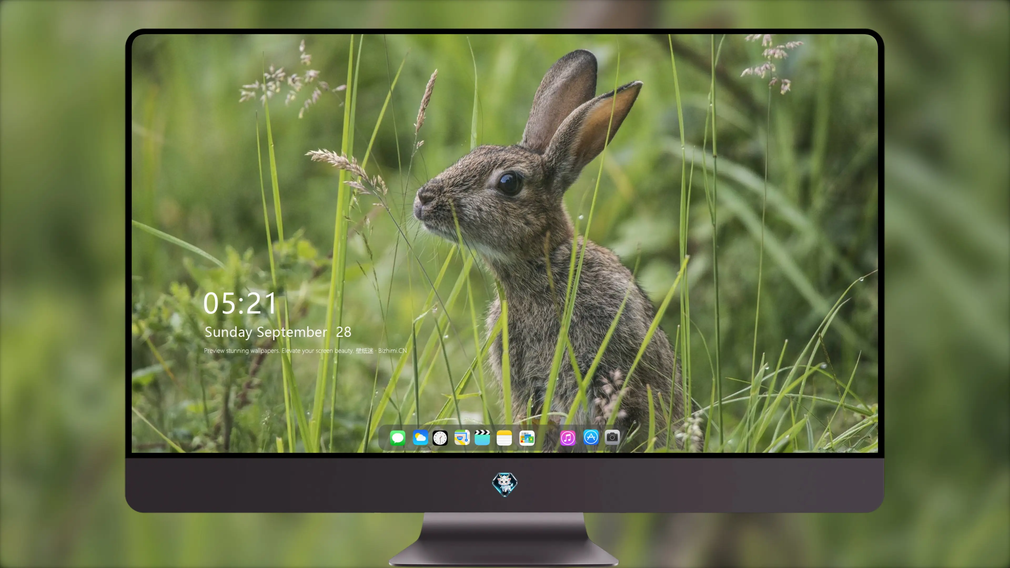This screenshot has width=1010, height=568.
Task: Open the colorful cards app icon
Action: click(527, 438)
